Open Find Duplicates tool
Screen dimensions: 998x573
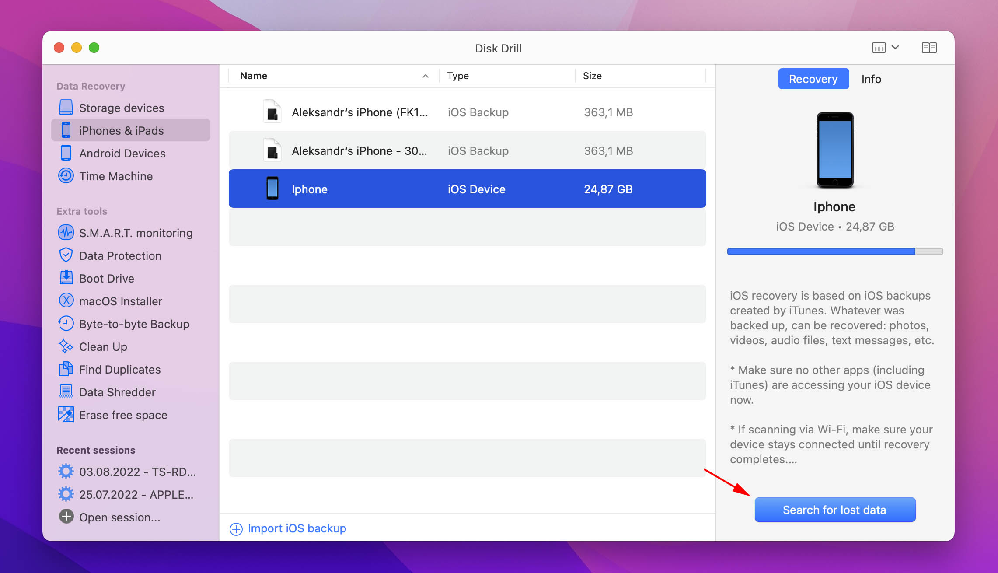131,369
